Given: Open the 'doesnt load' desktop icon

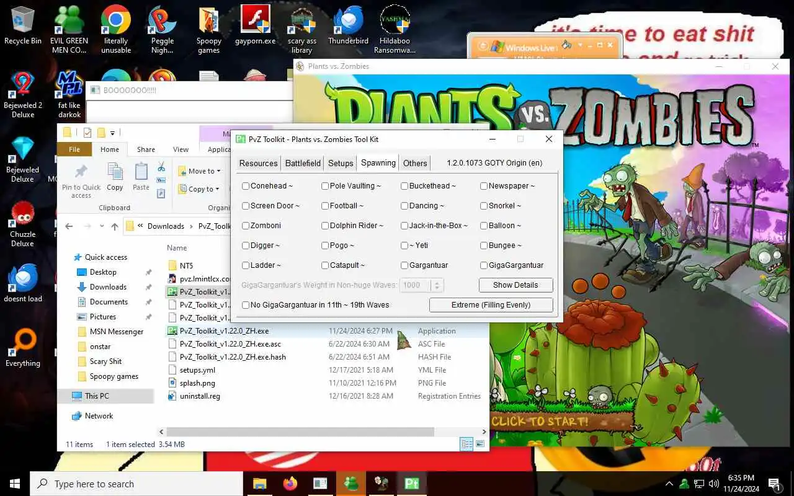Looking at the screenshot, I should click(23, 283).
